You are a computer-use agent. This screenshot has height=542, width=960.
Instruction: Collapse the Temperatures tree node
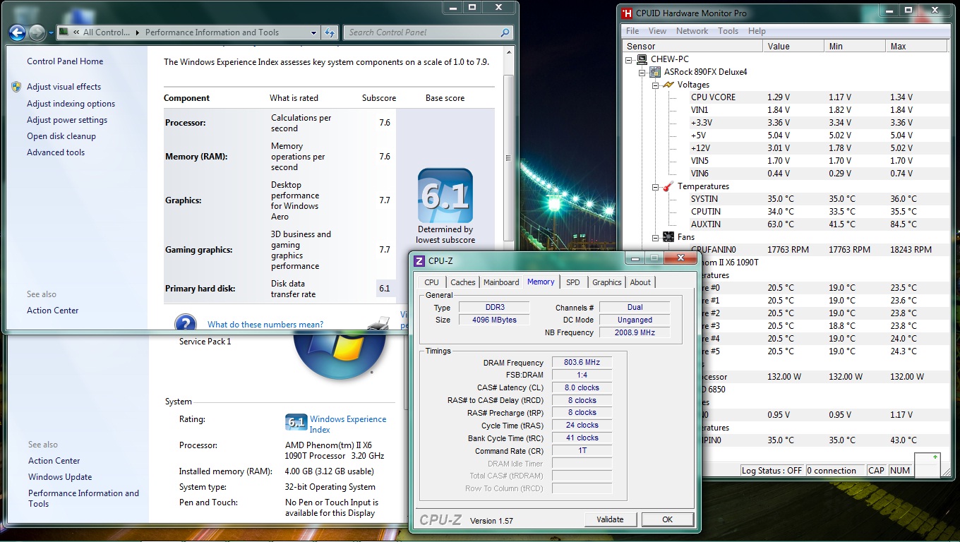[x=655, y=187]
